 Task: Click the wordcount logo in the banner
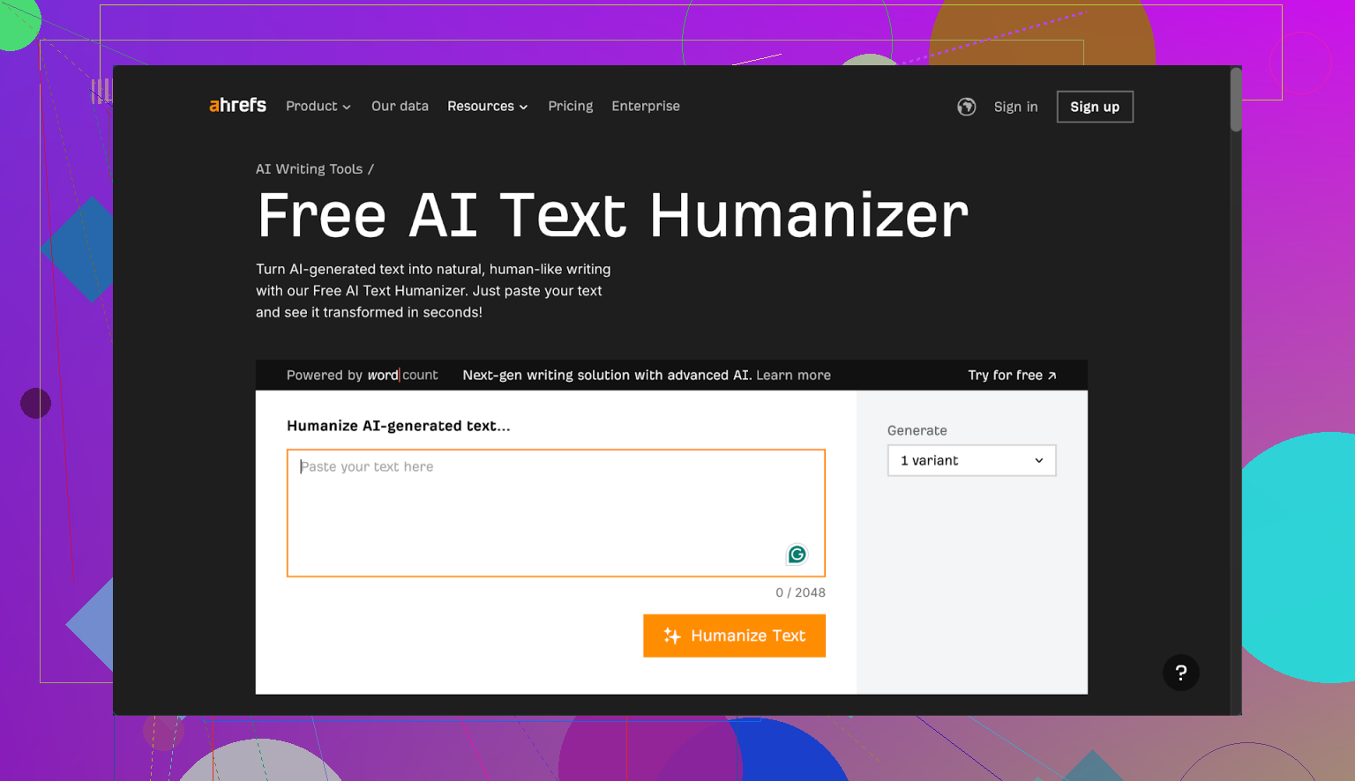pos(401,375)
